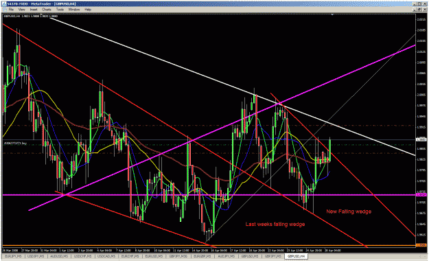Switch to the USDCAD,M5 chart tab
The image size is (429, 261).
coord(107,256)
